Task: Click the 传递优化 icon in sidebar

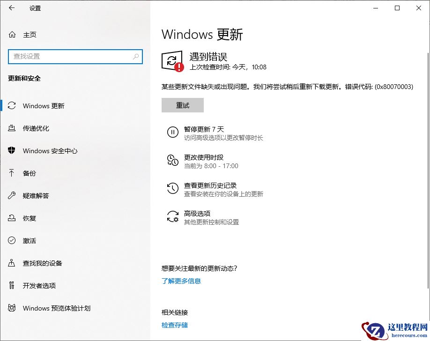Action: pos(12,128)
